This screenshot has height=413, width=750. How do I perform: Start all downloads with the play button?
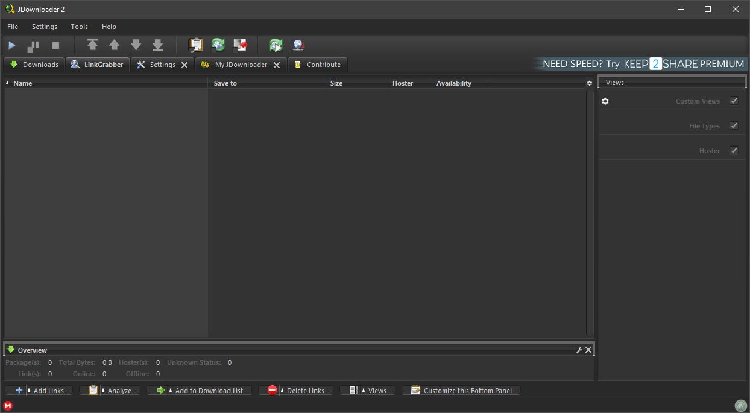point(11,45)
